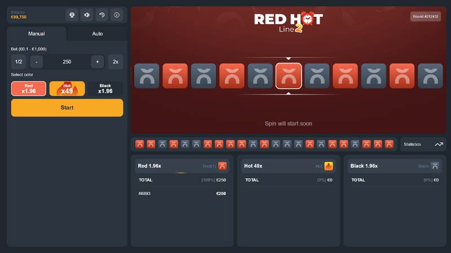Click the Balance €99,750 display
This screenshot has height=253, width=451.
click(x=19, y=15)
